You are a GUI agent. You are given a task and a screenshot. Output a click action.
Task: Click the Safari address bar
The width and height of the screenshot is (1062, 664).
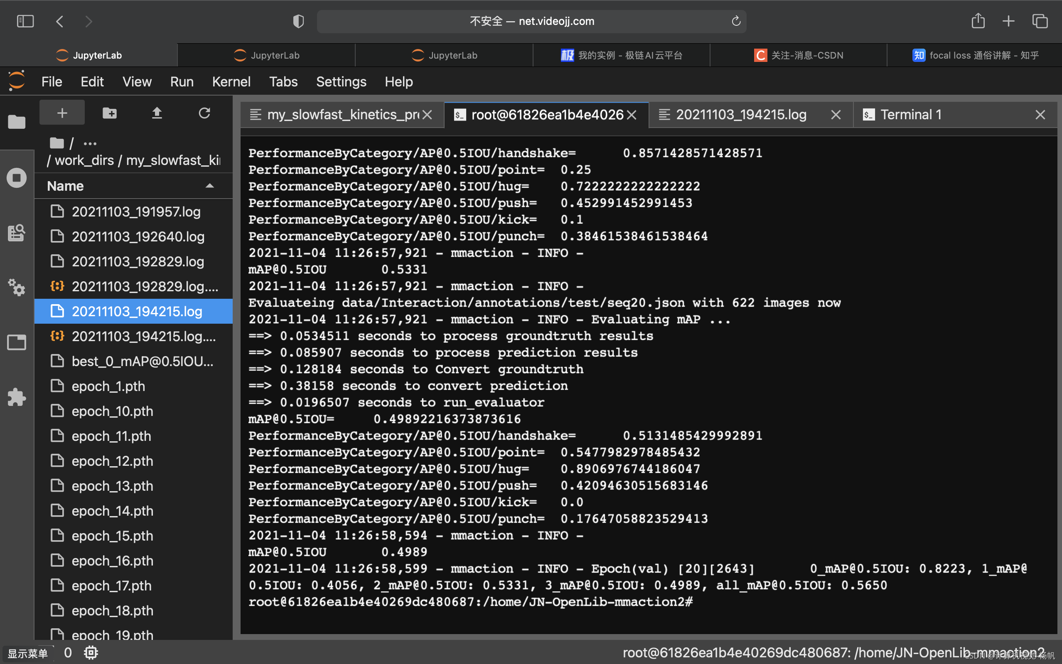click(532, 21)
